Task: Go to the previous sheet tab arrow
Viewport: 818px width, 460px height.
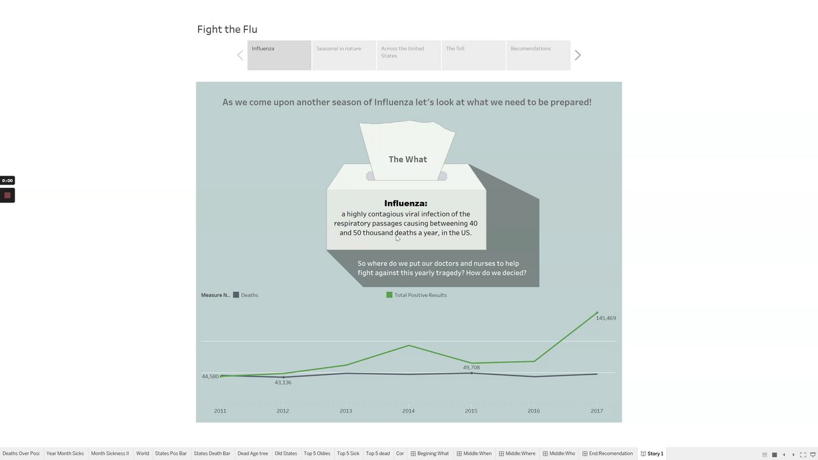Action: point(784,454)
